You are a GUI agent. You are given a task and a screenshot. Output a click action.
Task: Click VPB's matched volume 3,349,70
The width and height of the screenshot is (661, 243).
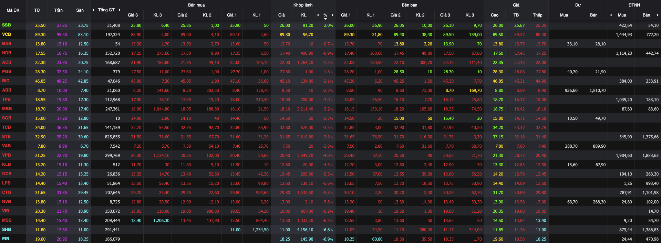point(305,156)
